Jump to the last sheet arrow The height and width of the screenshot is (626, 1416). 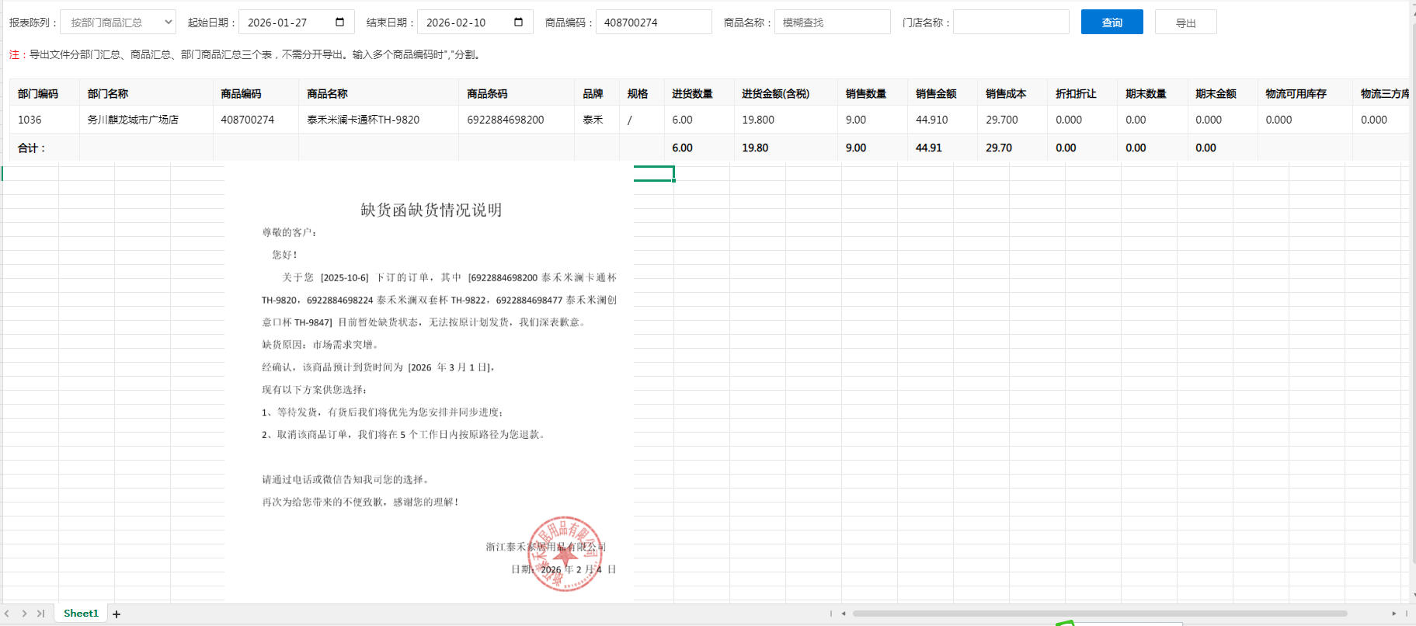point(40,614)
